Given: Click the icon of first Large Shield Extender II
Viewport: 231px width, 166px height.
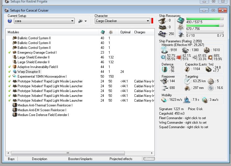Looking at the screenshot, I should click(15, 57).
